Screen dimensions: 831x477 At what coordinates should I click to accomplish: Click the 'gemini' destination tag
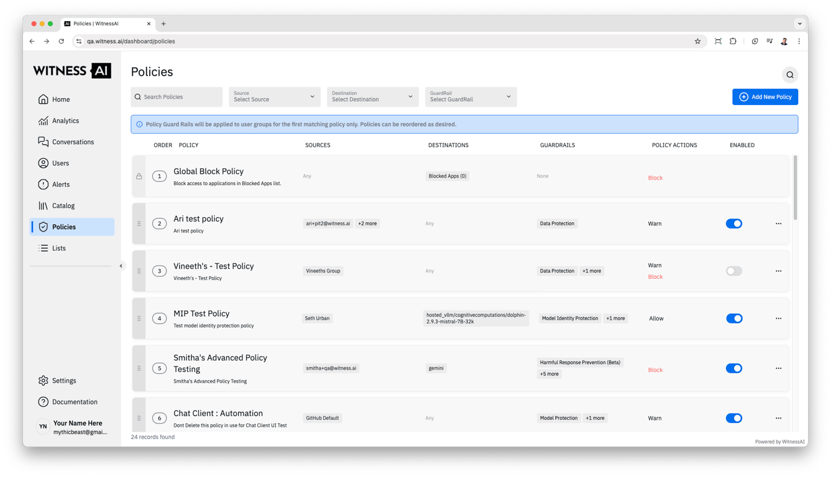436,368
